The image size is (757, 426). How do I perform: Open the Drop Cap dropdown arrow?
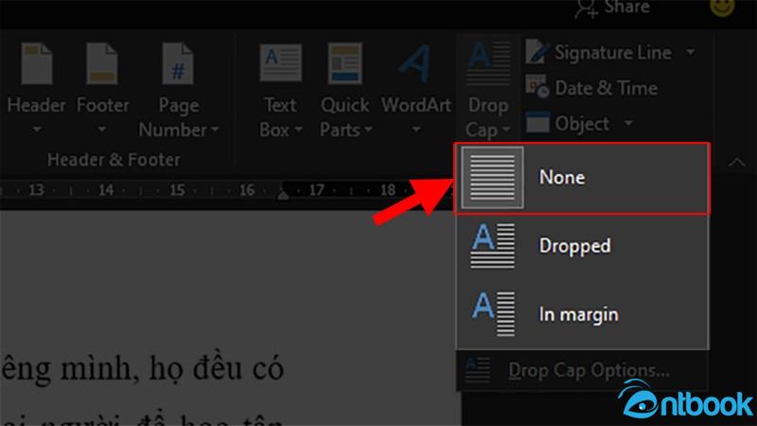506,130
